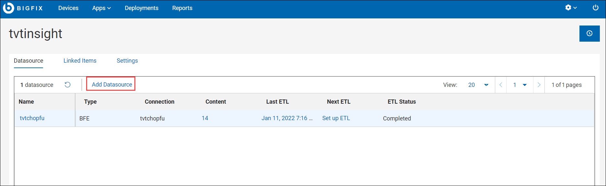Go to previous page arrow
Image resolution: width=606 pixels, height=186 pixels.
[x=501, y=85]
